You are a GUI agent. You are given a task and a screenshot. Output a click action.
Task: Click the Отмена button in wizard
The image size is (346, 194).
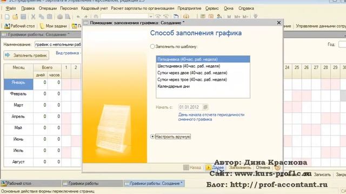tap(263, 168)
